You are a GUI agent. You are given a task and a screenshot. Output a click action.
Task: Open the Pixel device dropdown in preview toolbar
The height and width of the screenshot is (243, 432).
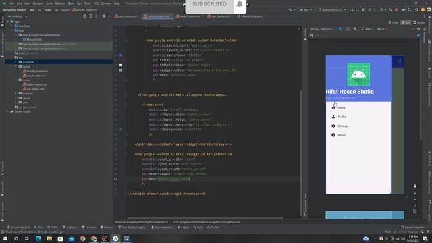pyautogui.click(x=367, y=29)
